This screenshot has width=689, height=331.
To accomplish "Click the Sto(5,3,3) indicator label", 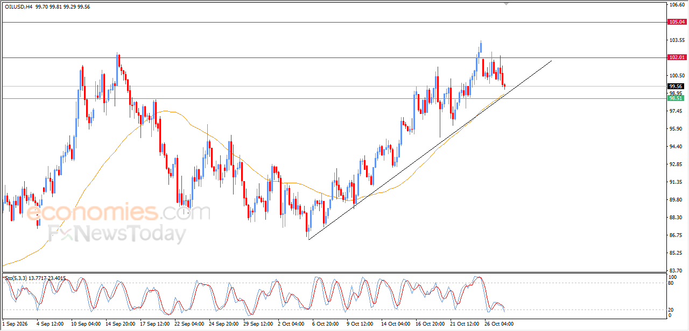I will (16, 278).
